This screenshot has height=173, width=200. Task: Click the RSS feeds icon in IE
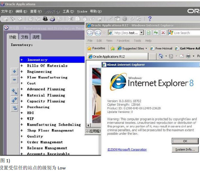click(171, 56)
